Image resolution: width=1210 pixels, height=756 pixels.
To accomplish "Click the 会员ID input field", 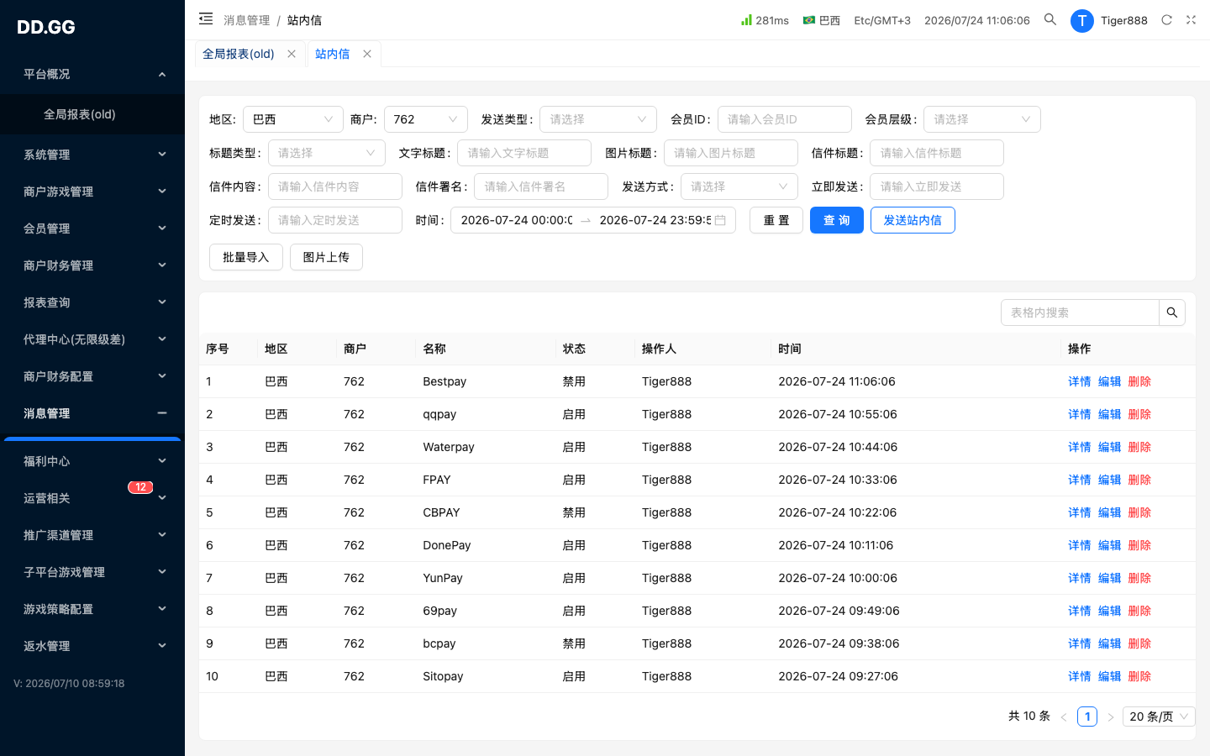I will click(785, 119).
